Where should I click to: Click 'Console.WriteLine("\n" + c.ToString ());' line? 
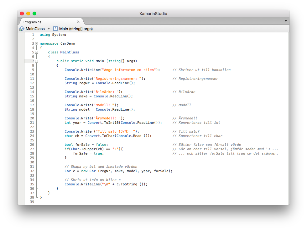(106, 184)
